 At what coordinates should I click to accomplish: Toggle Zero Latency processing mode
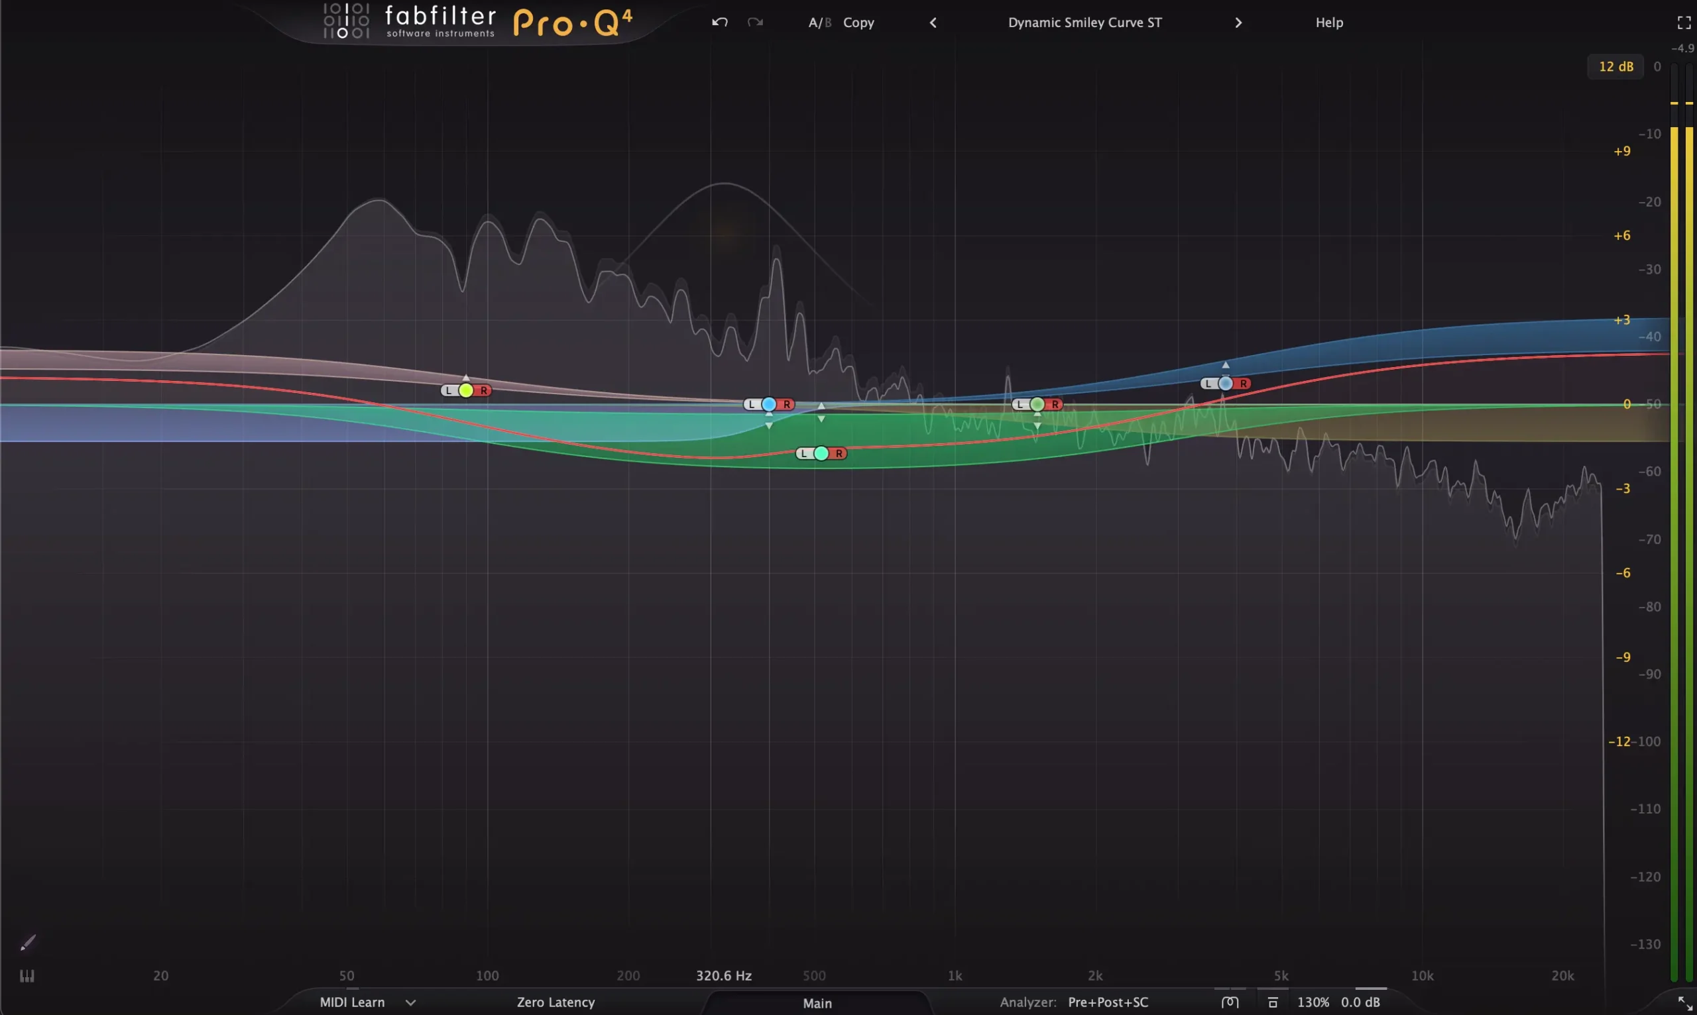click(x=555, y=1002)
